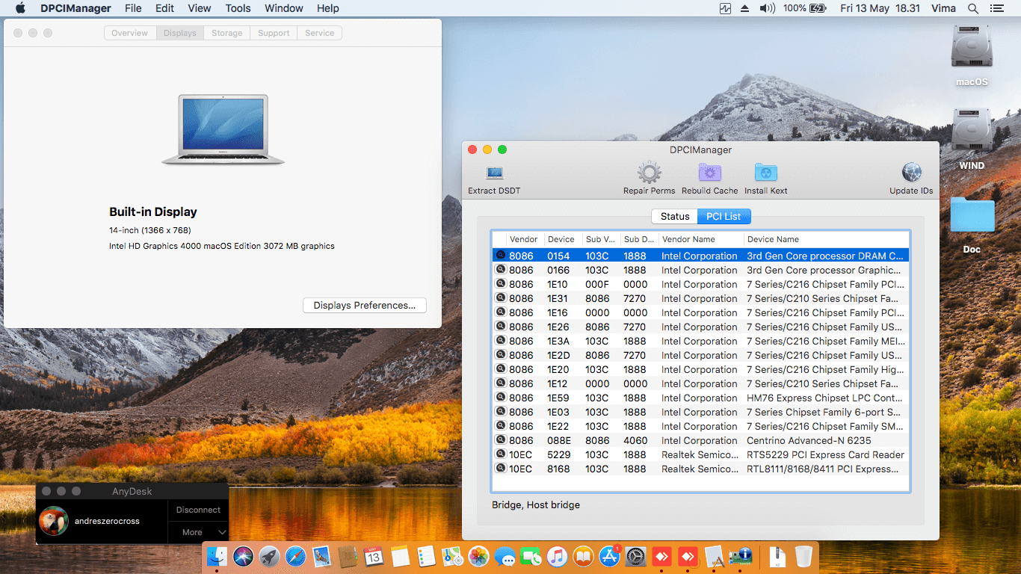Open Messages from the Dock
The height and width of the screenshot is (574, 1021).
tap(505, 557)
